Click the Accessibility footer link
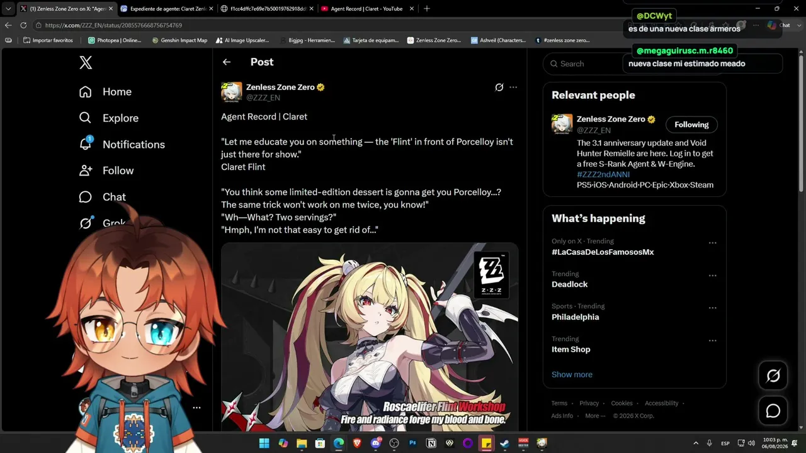Screen dimensions: 806x453 click(661, 403)
